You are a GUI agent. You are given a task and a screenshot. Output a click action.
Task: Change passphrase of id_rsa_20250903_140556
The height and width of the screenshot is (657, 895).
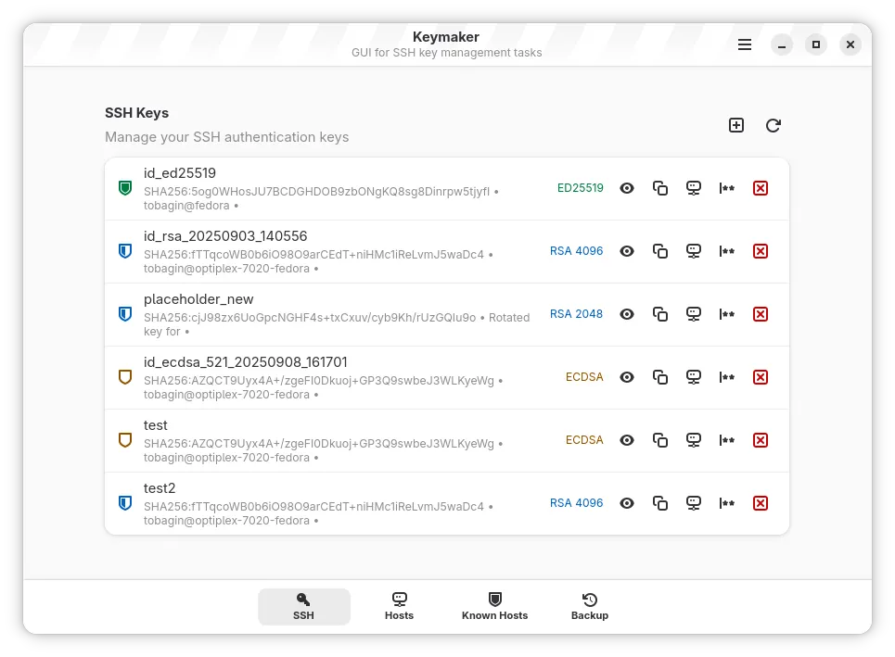[726, 251]
